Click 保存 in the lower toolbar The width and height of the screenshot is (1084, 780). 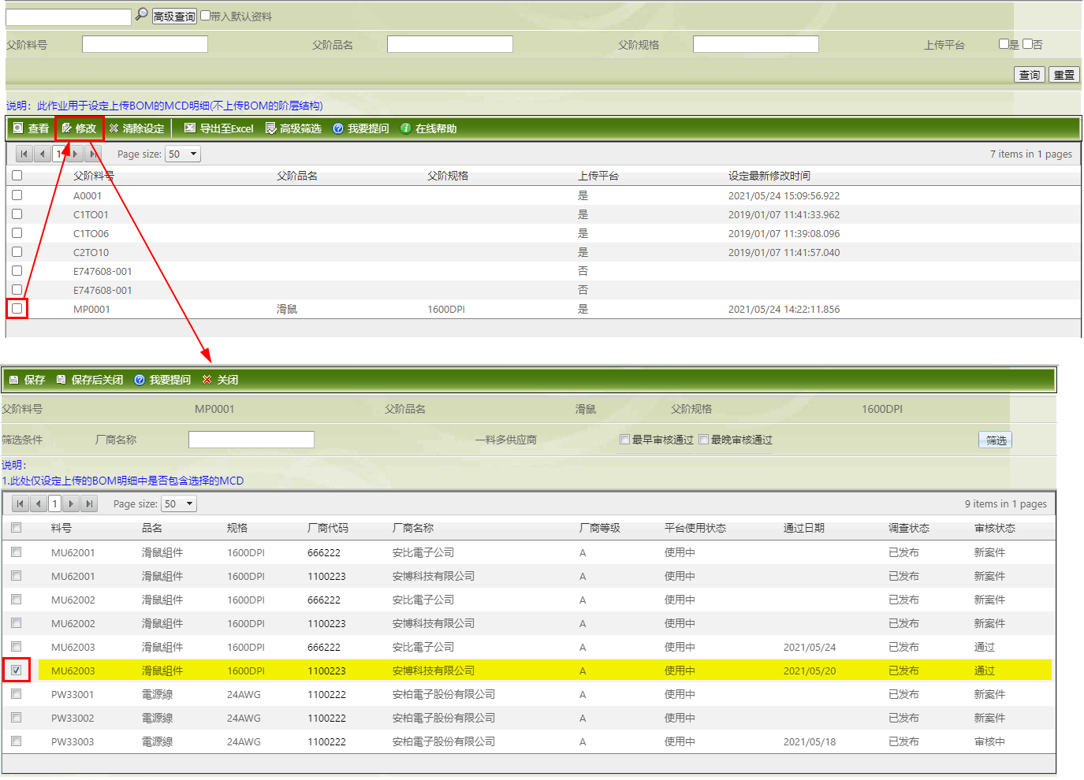(27, 380)
